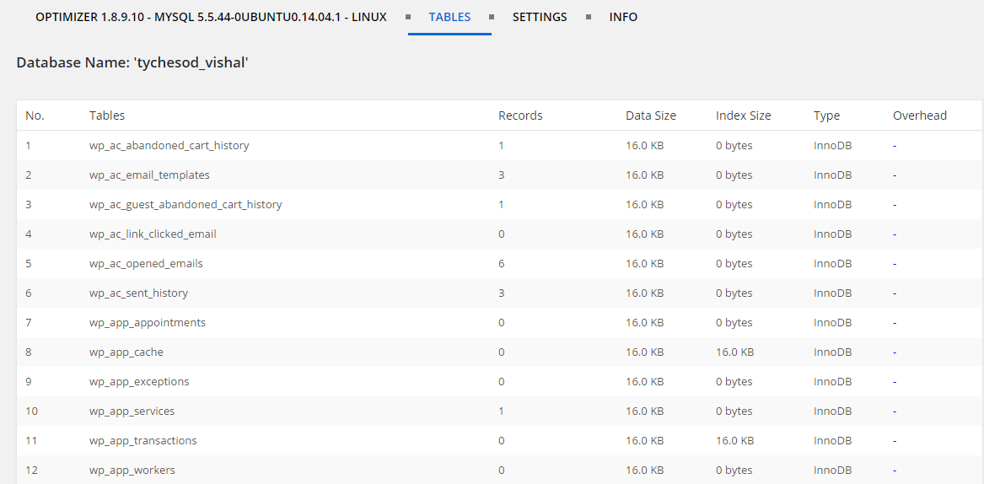The height and width of the screenshot is (484, 984).
Task: Click InnoDB type in wp_ac_email_templates row
Action: click(x=833, y=175)
